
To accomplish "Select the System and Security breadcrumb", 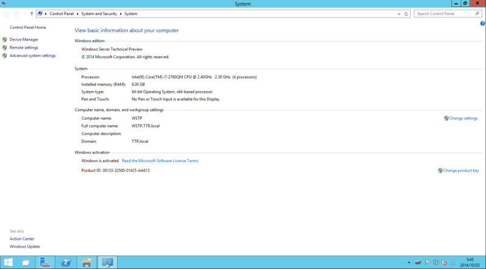I will pyautogui.click(x=99, y=14).
